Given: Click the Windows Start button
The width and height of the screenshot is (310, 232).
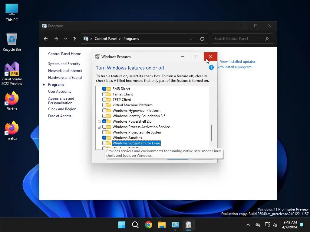Looking at the screenshot, I should [x=122, y=225].
